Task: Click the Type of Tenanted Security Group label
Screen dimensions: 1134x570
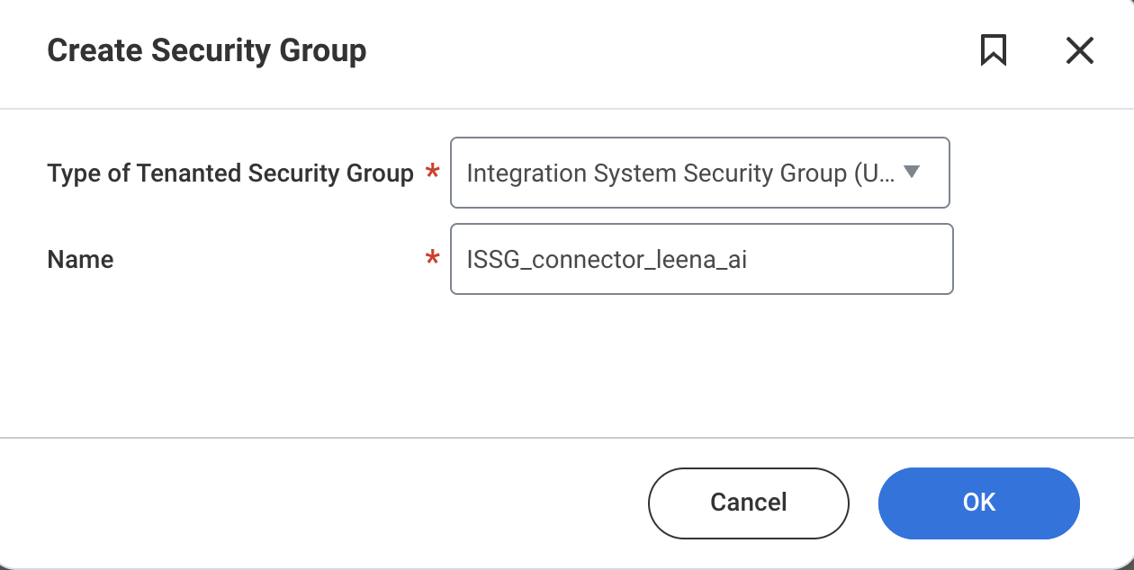Action: coord(229,173)
